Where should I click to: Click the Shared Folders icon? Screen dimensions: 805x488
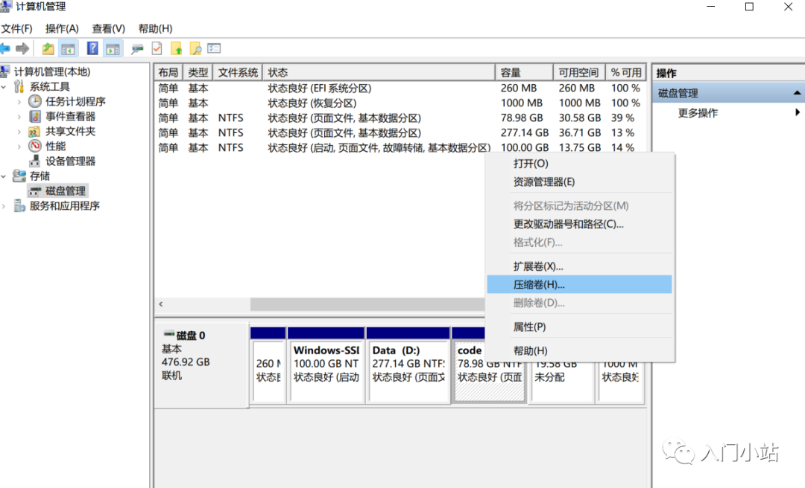(34, 131)
